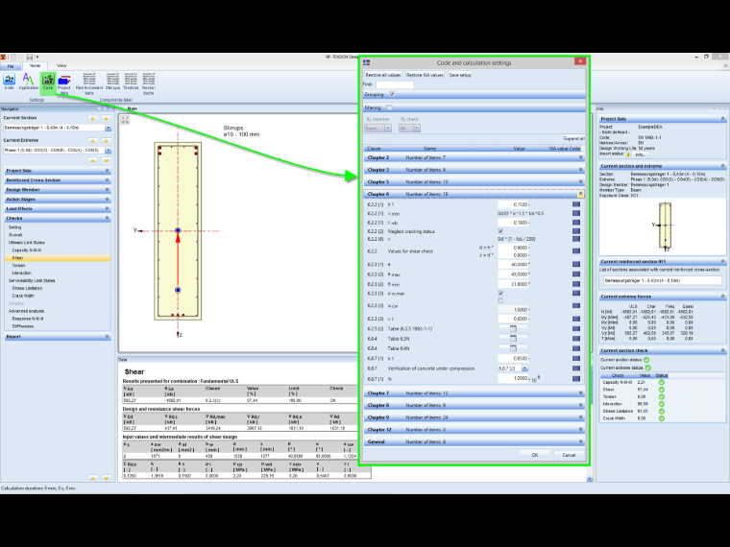730x547 pixels.
Task: Toggle the unchecked 6.2.3 (3) checkbox
Action: (500, 301)
